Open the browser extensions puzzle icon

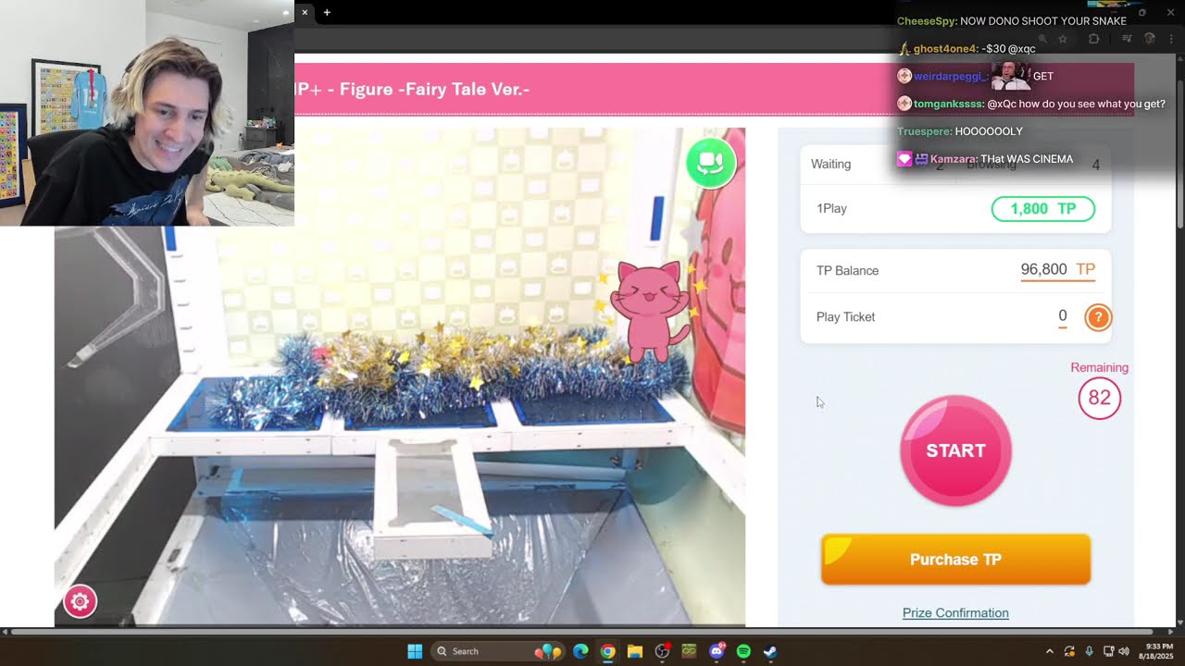[x=1093, y=39]
